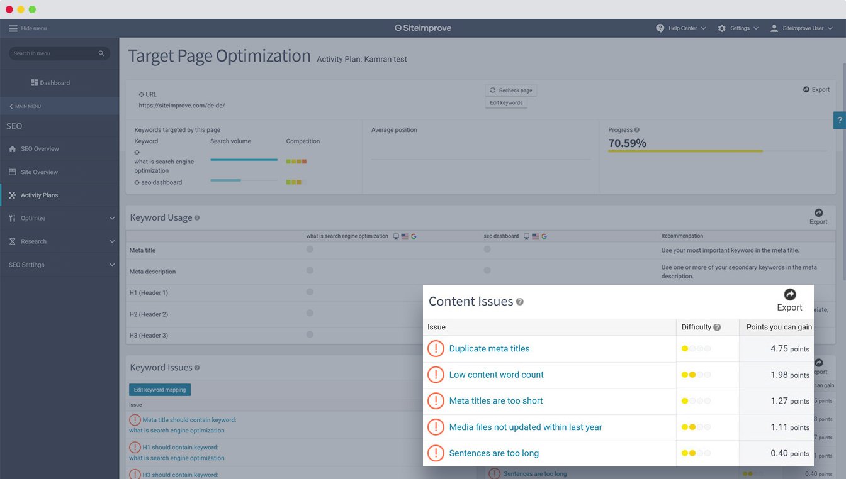Viewport: 846px width, 479px height.
Task: Focus the Search in menu field
Action: point(59,53)
